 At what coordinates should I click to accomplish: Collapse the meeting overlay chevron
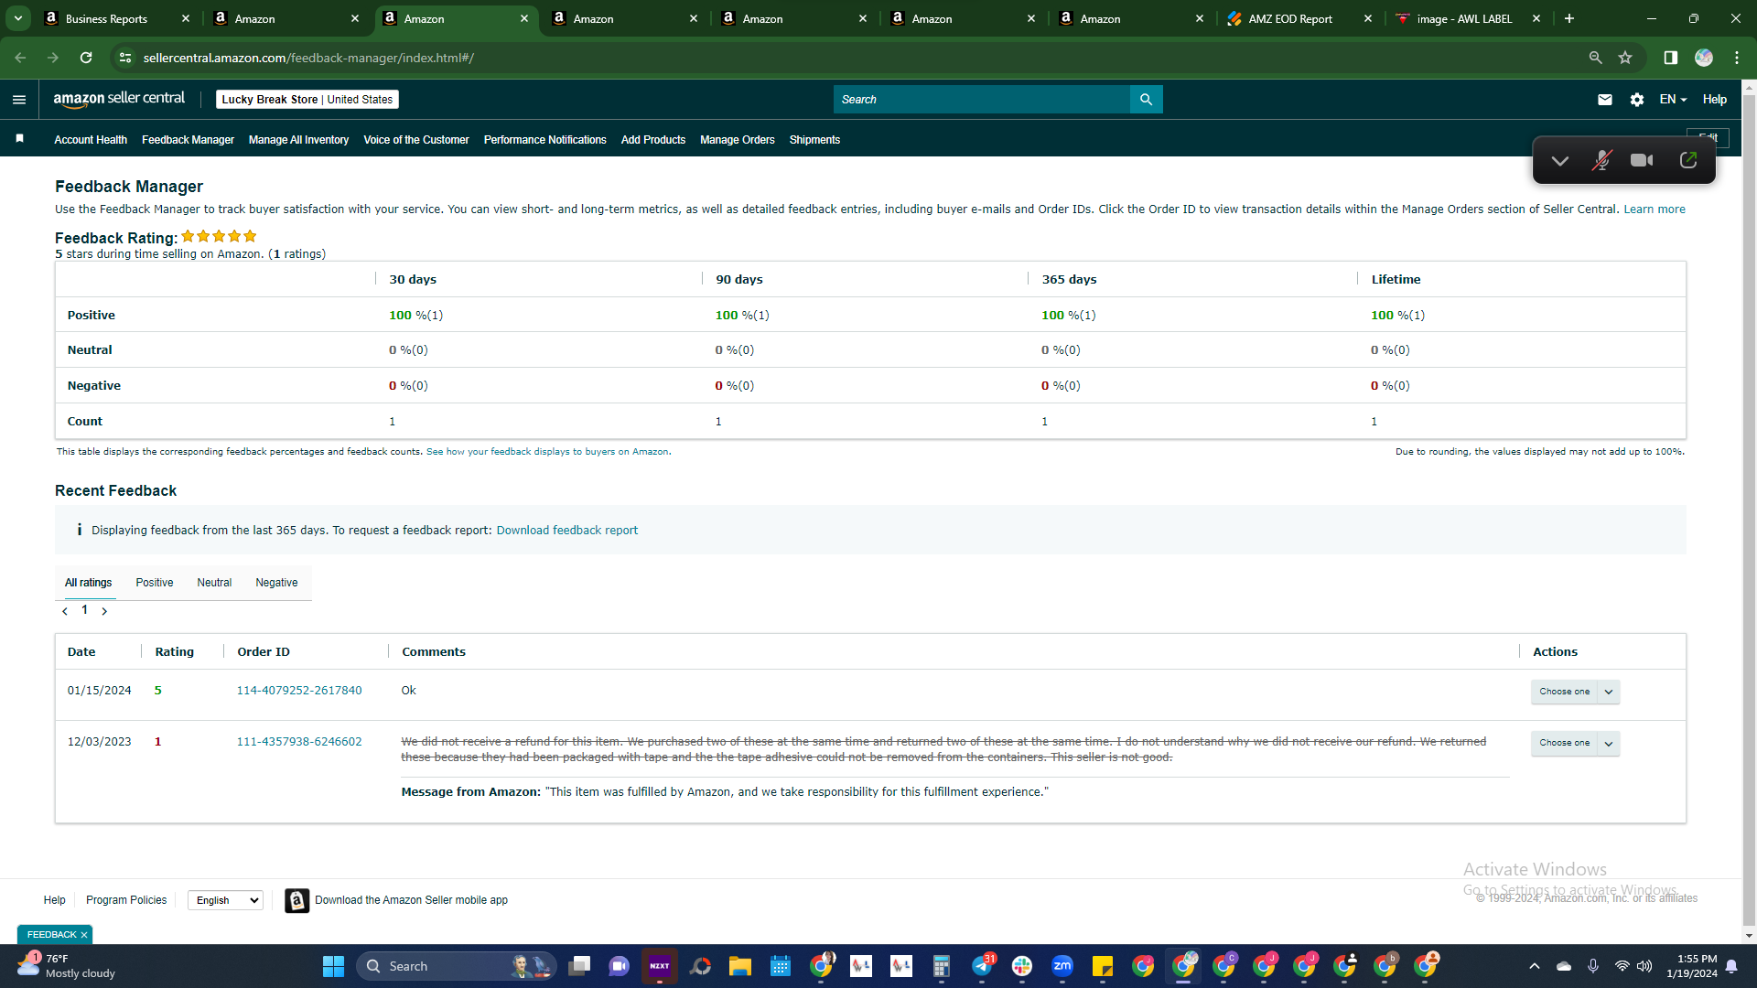[x=1560, y=161]
